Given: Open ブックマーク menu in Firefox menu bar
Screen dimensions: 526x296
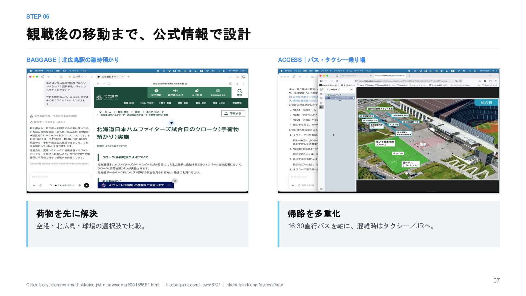Looking at the screenshot, I should pos(326,71).
